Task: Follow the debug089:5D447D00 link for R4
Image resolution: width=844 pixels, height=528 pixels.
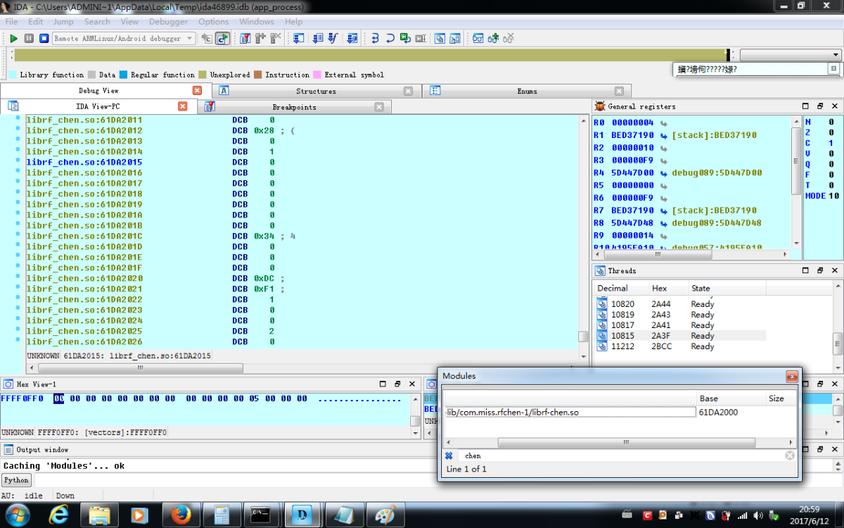Action: 717,173
